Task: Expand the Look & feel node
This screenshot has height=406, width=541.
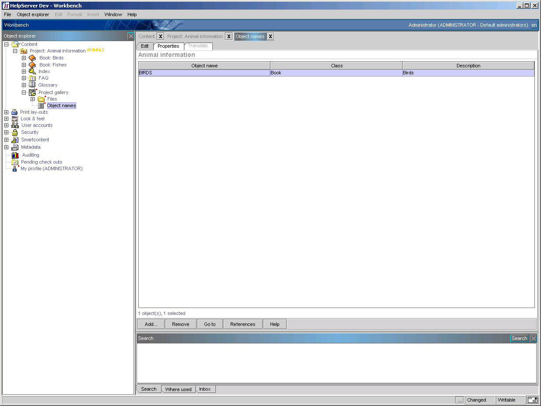Action: click(x=7, y=119)
